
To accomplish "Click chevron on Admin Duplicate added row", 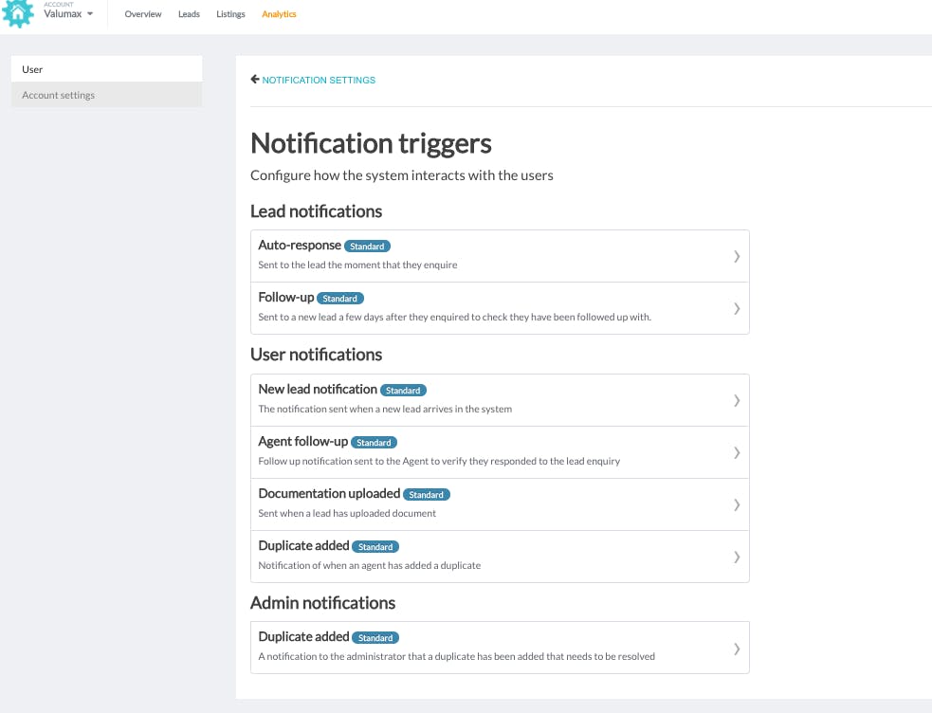I will click(737, 649).
